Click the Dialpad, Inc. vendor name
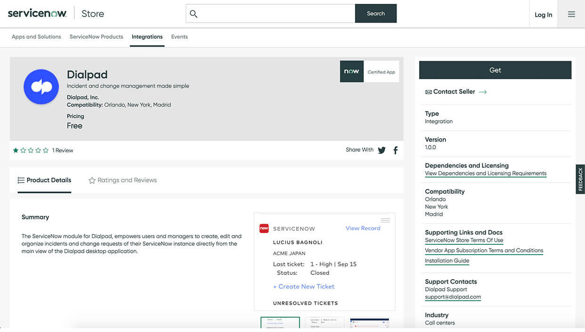This screenshot has height=332, width=585. pyautogui.click(x=83, y=98)
